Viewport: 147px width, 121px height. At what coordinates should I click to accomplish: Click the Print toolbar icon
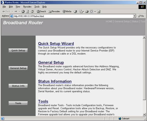point(87,11)
